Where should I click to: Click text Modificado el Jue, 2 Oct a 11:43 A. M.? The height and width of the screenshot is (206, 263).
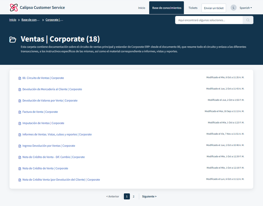tap(225, 89)
